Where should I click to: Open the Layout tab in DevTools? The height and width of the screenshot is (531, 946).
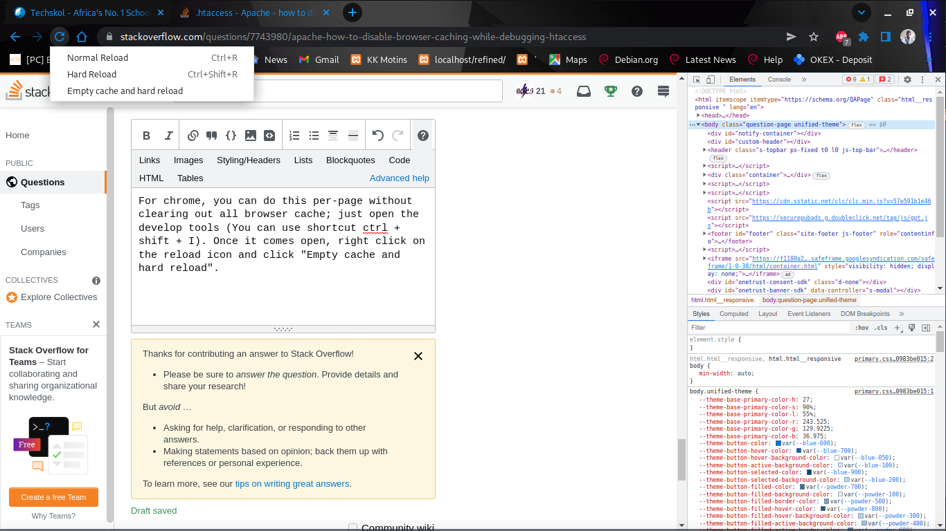(768, 314)
